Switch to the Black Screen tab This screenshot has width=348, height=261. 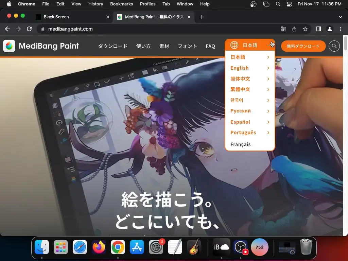(72, 17)
